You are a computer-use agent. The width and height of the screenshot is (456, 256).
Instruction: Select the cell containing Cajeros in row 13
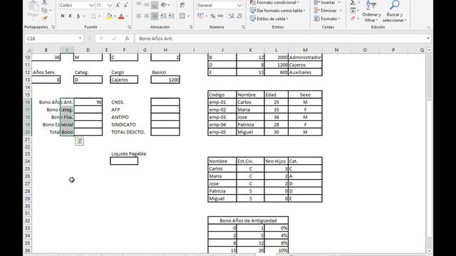point(124,80)
